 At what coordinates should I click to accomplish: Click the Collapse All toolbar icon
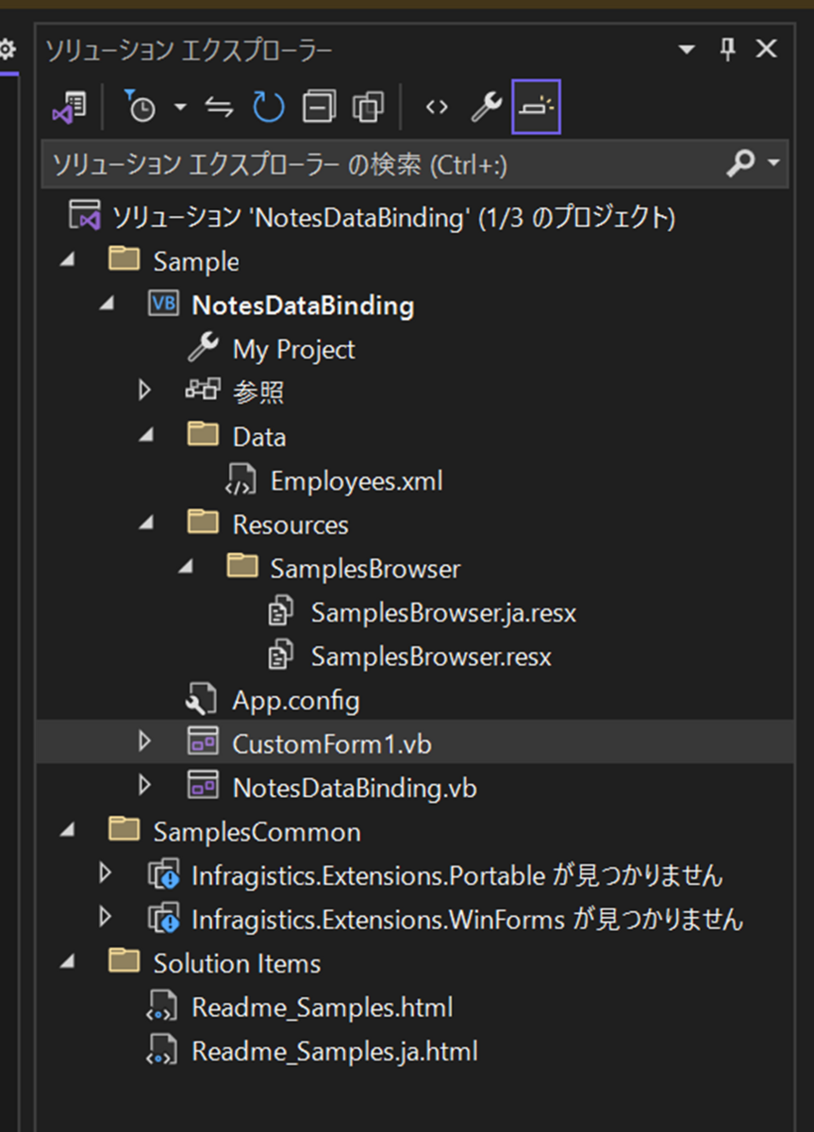coord(319,108)
